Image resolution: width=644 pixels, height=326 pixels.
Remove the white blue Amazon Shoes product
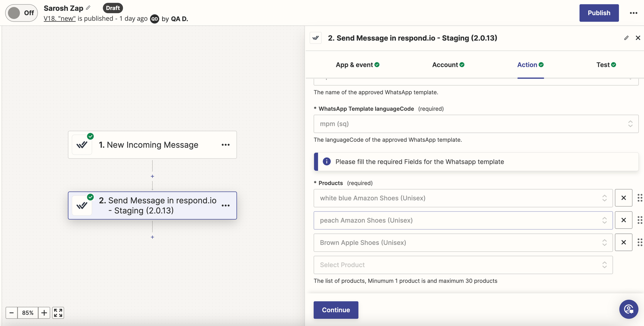[x=623, y=198]
